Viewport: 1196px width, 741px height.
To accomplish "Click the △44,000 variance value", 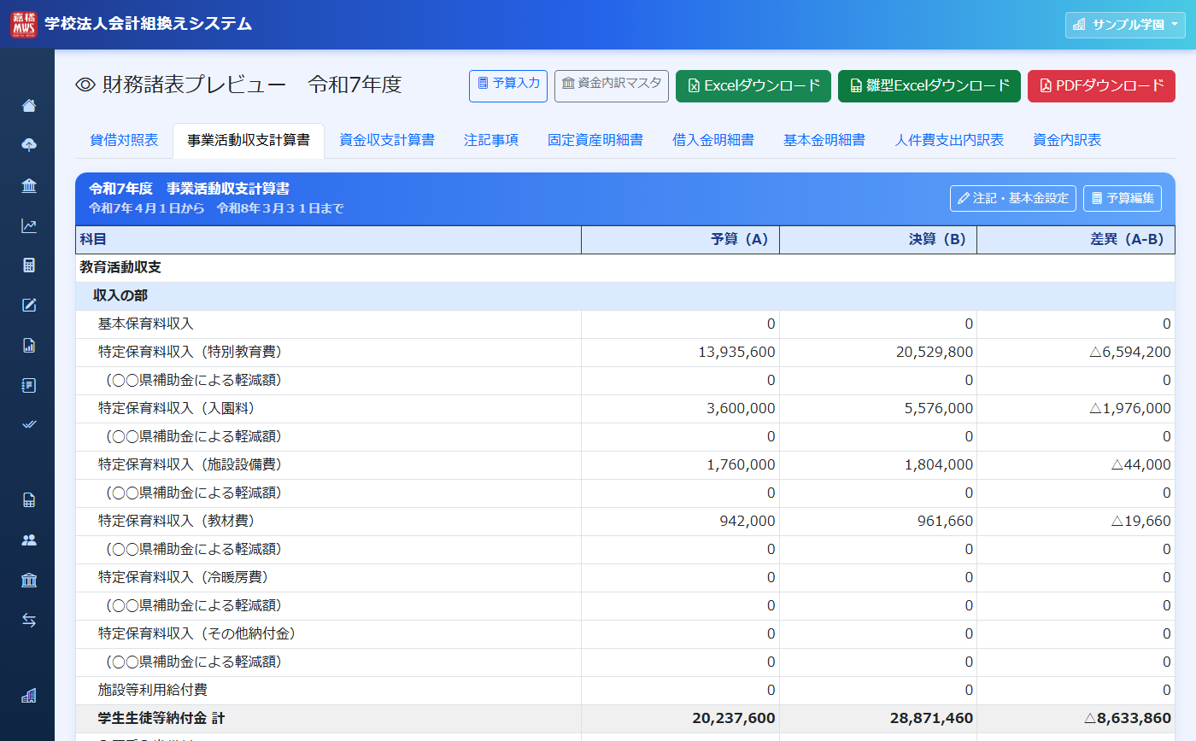I will (1140, 465).
